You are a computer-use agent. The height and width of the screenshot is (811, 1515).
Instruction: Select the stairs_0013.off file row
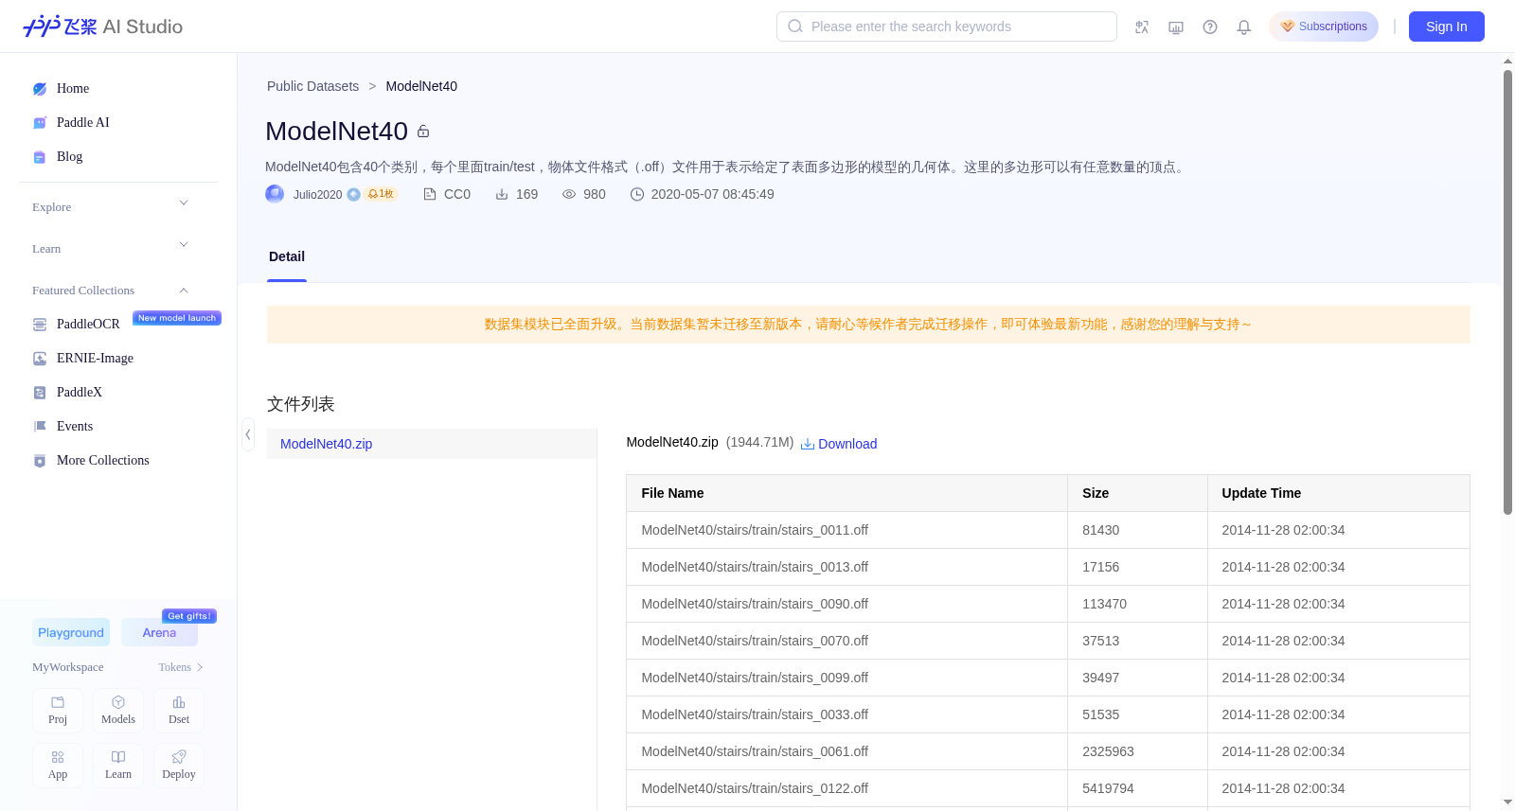point(1048,567)
